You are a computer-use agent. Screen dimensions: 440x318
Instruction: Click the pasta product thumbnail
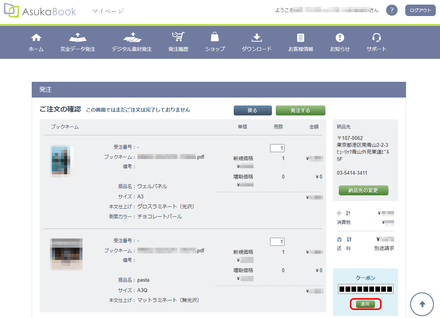coord(66,254)
